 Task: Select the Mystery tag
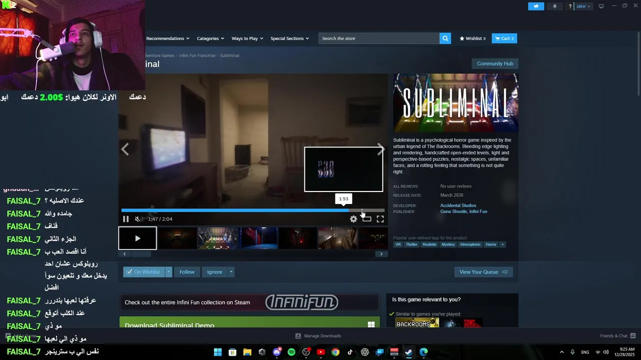[x=448, y=244]
